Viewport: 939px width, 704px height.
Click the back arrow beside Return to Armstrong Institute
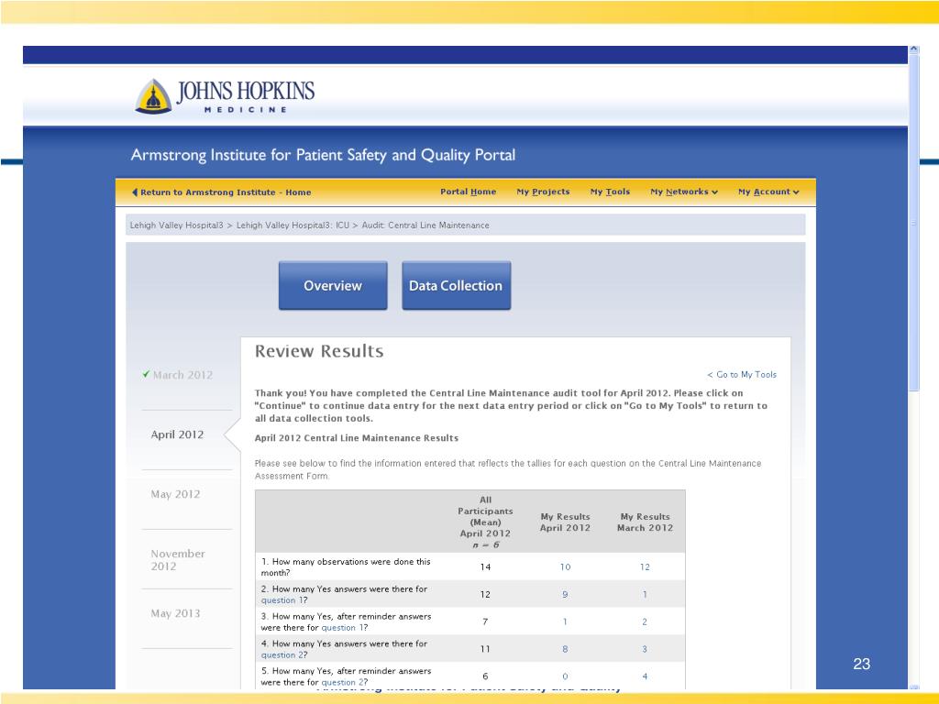click(x=134, y=192)
